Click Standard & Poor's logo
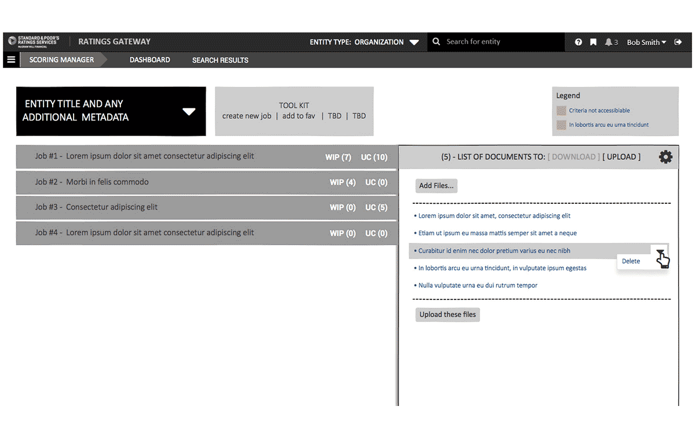This screenshot has width=695, height=439. (x=34, y=42)
